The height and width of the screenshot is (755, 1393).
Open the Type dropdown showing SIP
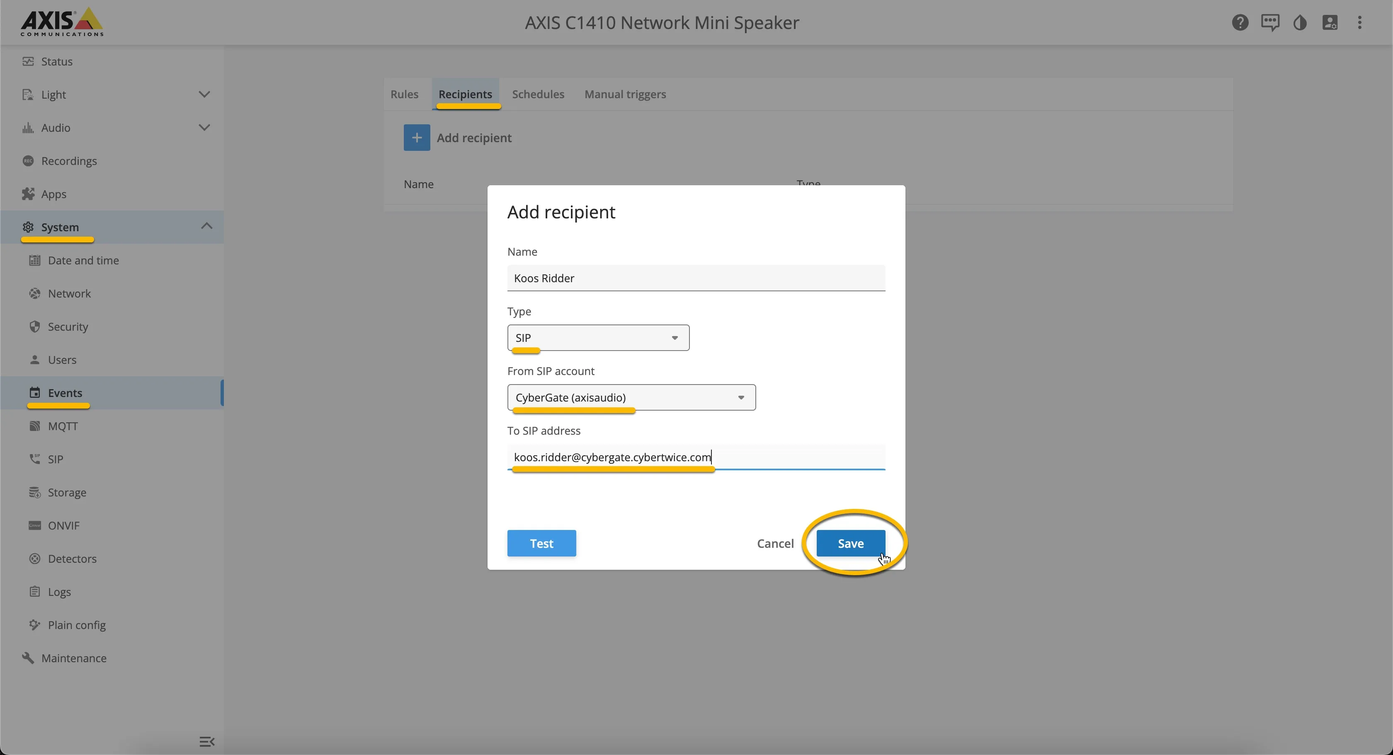(x=598, y=338)
